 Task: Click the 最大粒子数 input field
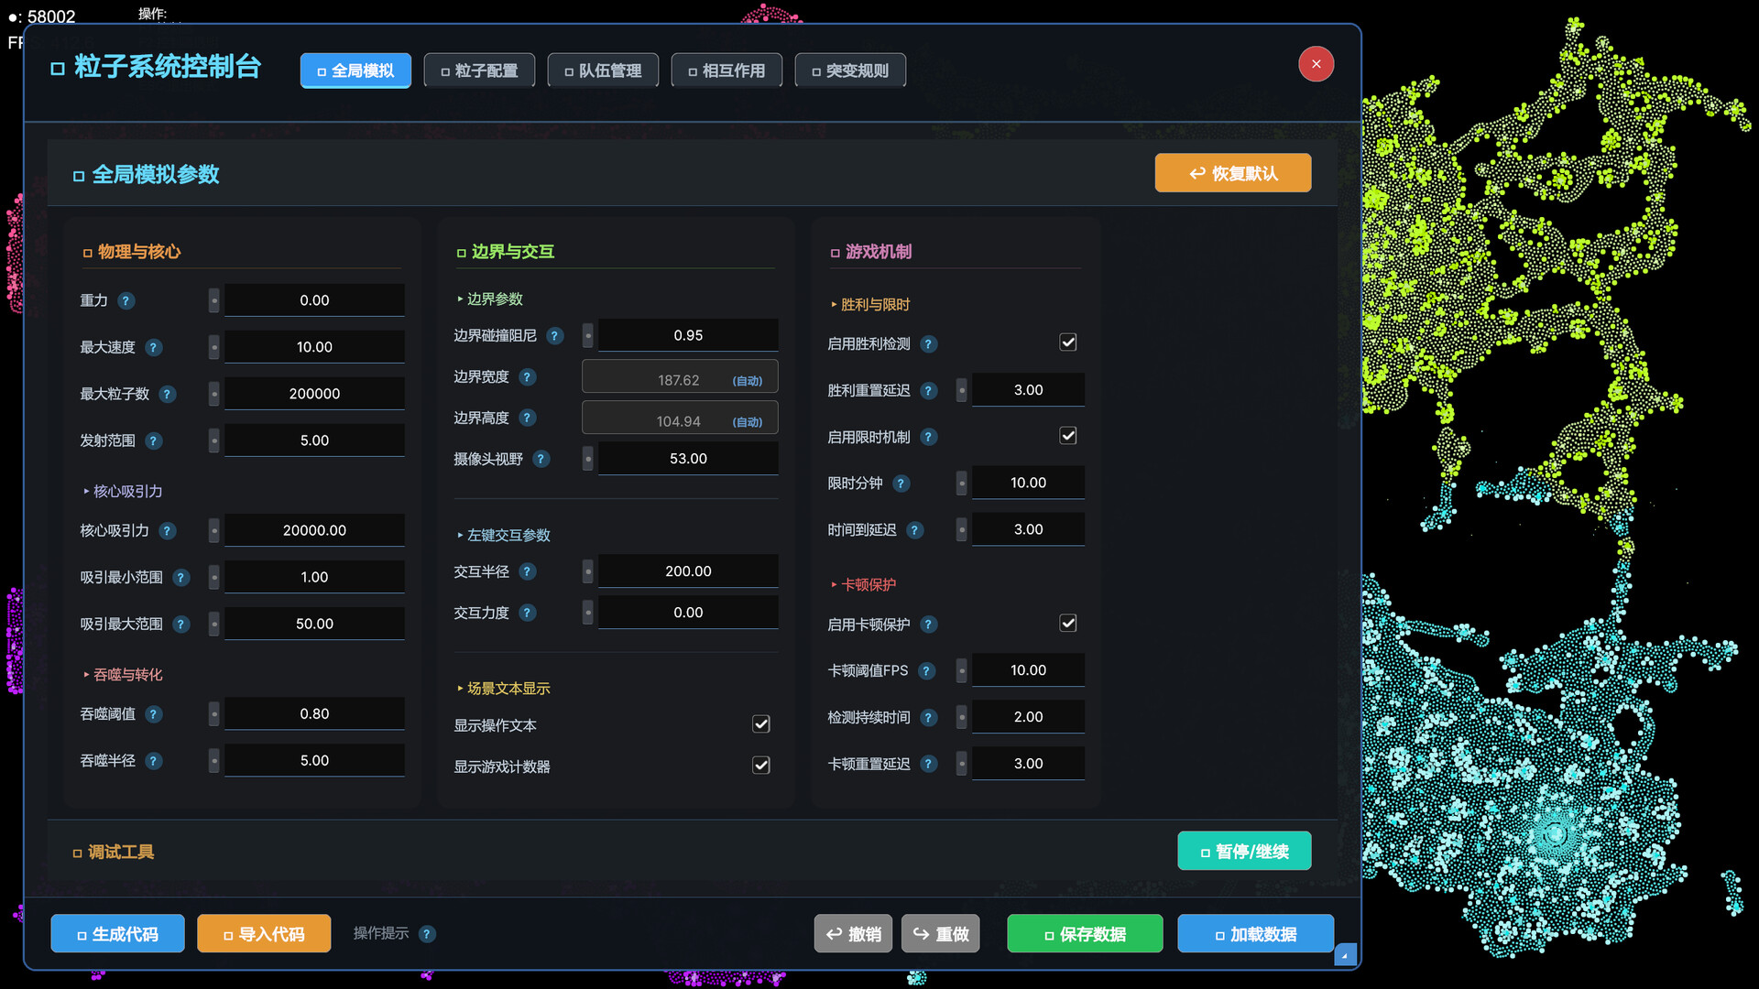tap(313, 393)
